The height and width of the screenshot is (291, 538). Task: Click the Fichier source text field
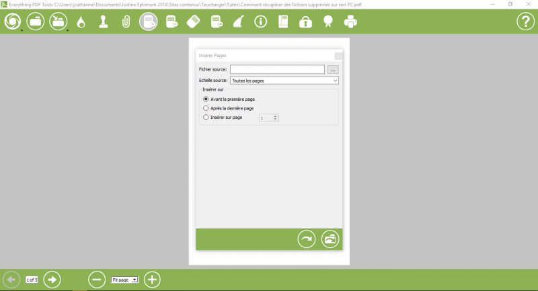point(277,69)
